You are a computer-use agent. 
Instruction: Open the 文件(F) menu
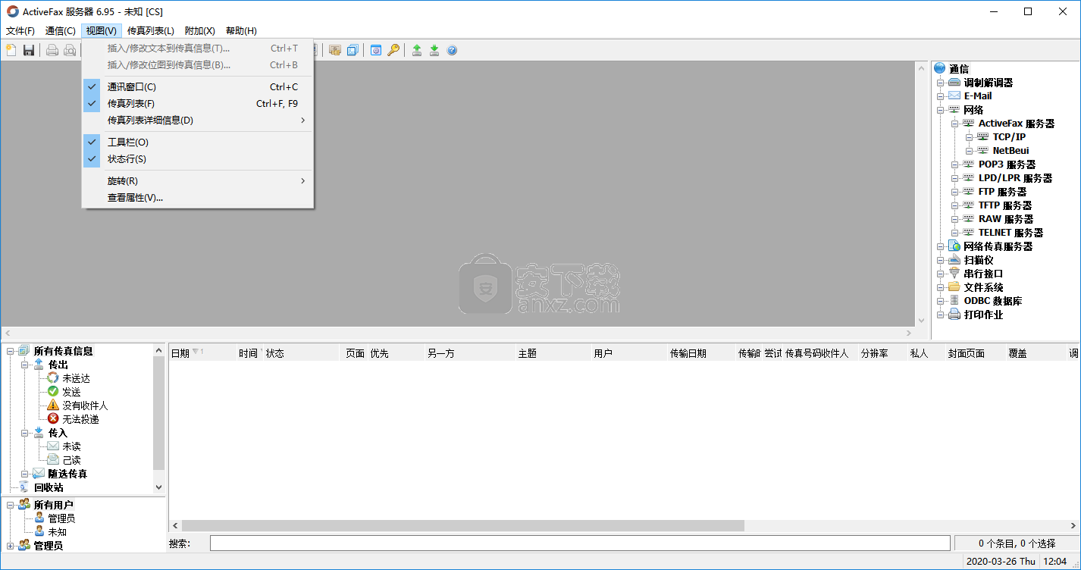pos(20,31)
